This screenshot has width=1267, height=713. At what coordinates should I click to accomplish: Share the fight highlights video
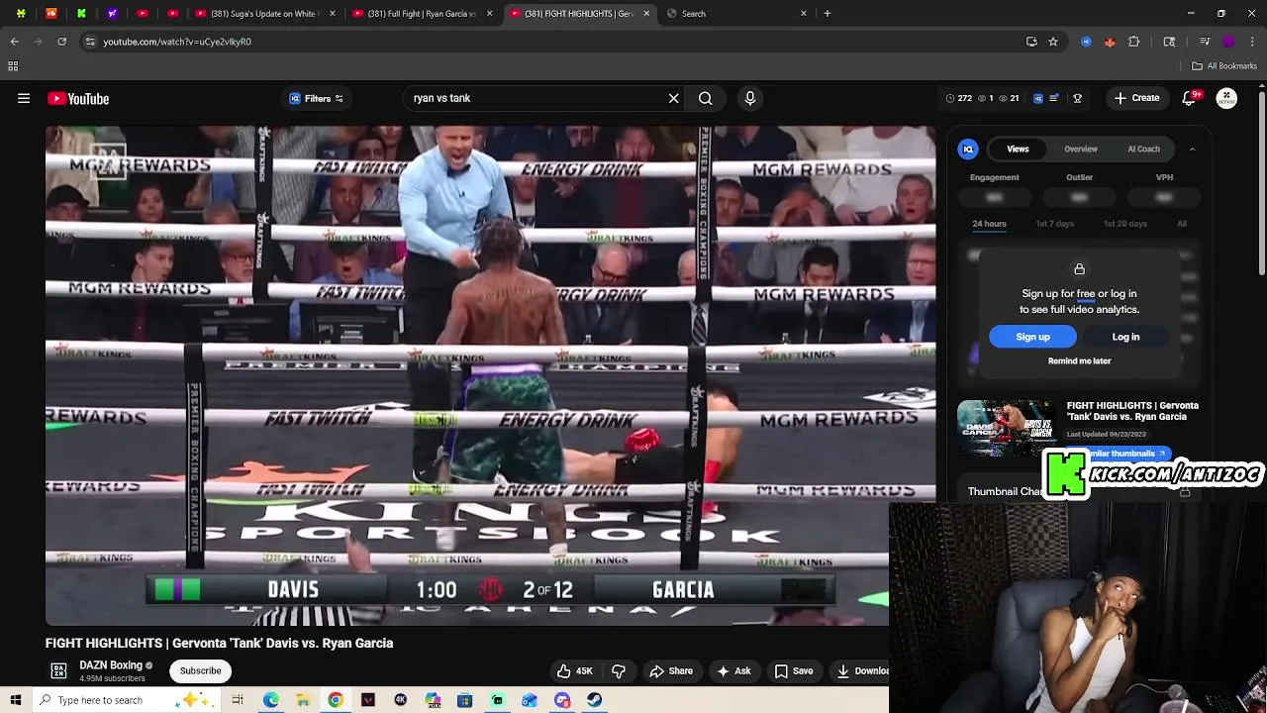pos(671,670)
